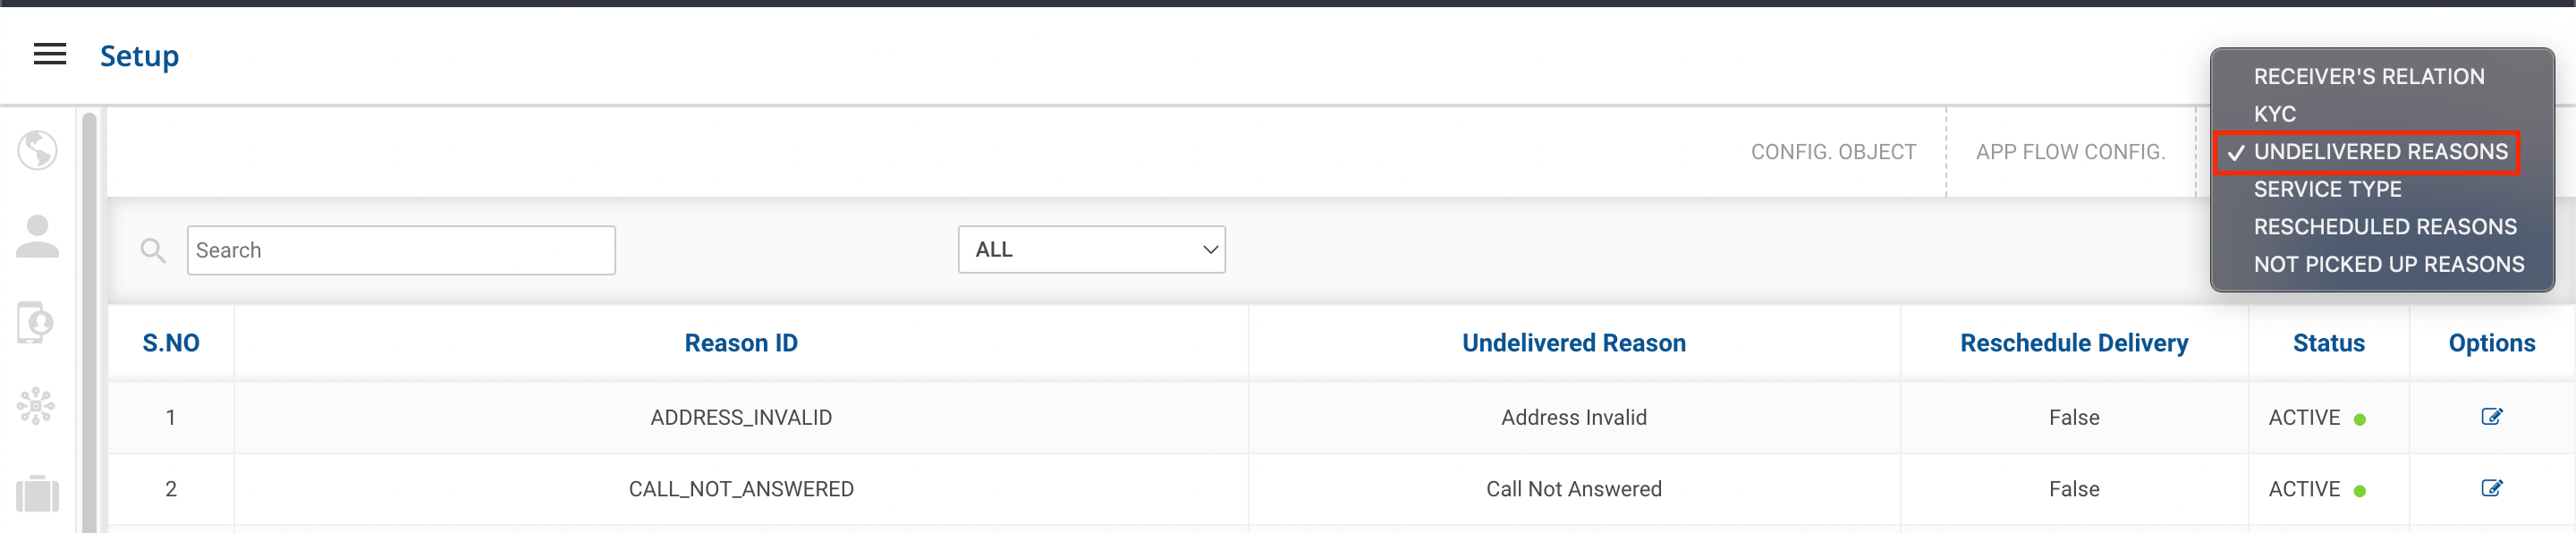Screen dimensions: 2576x533
Task: Select RECEIVER'S RELATION from the dropdown list
Action: pyautogui.click(x=2368, y=77)
